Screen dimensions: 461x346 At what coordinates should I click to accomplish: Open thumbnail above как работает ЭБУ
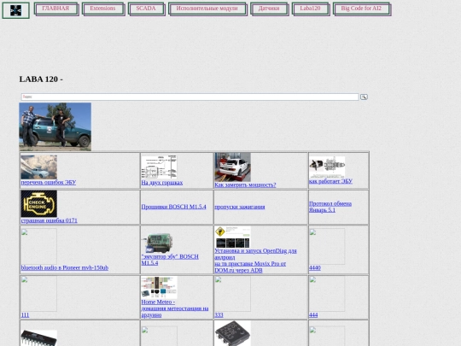pyautogui.click(x=327, y=167)
